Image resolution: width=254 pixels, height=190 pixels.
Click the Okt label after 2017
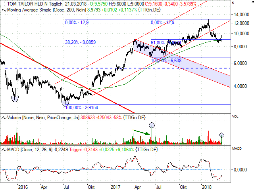click(x=183, y=187)
